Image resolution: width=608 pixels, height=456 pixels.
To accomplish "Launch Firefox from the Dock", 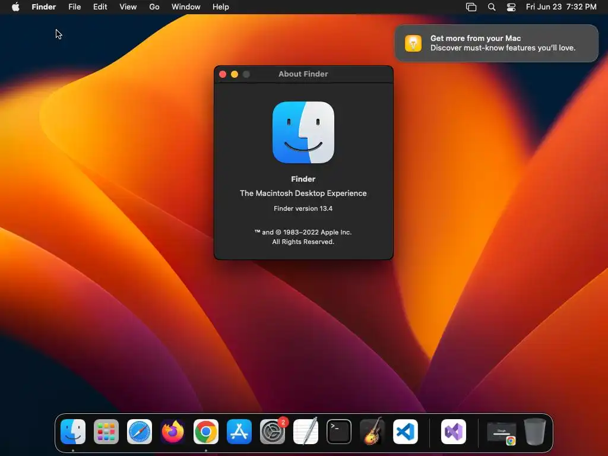I will [x=173, y=432].
